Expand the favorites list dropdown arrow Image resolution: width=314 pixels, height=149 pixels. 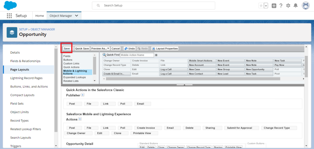pyautogui.click(x=266, y=6)
